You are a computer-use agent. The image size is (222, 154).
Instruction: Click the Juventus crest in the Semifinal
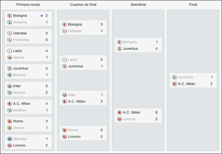coord(120,49)
